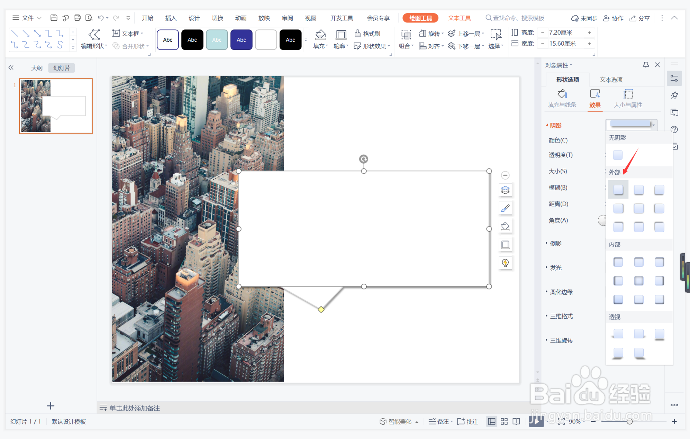
Task: Select the dark blue Abc shape style
Action: point(241,40)
